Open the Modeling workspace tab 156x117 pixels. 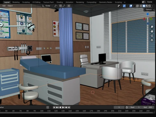[x=16, y=2]
